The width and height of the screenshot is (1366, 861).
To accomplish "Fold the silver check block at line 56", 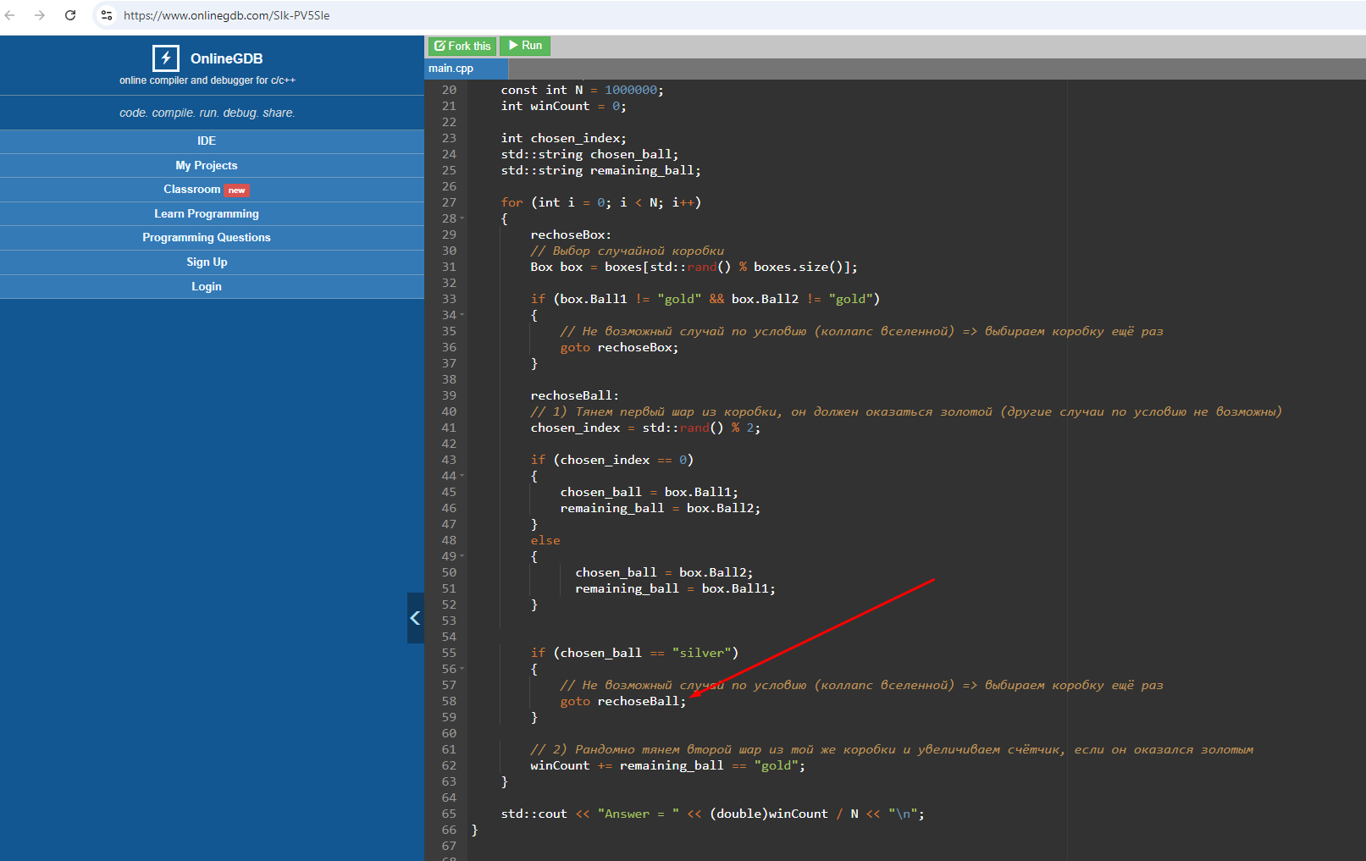I will point(462,669).
